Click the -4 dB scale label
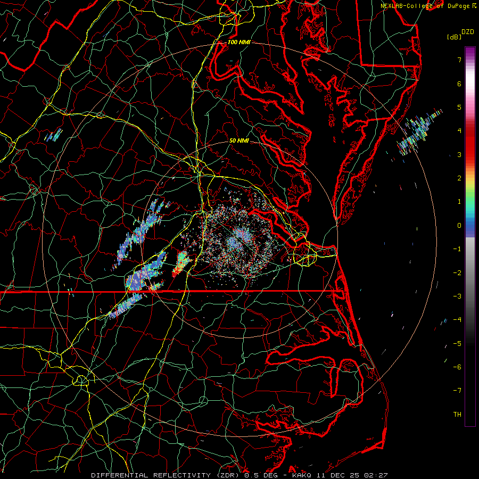This screenshot has height=479, width=479. pyautogui.click(x=457, y=320)
